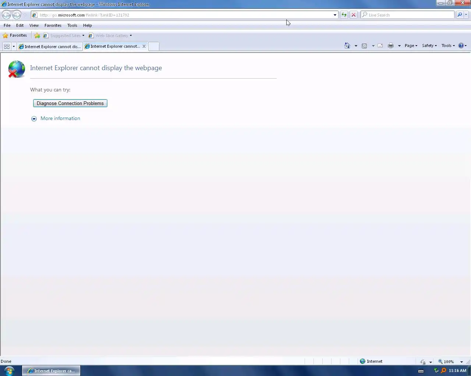Open the File menu
471x376 pixels.
7,25
